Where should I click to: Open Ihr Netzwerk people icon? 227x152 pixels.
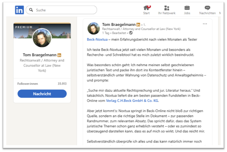tap(167, 8)
